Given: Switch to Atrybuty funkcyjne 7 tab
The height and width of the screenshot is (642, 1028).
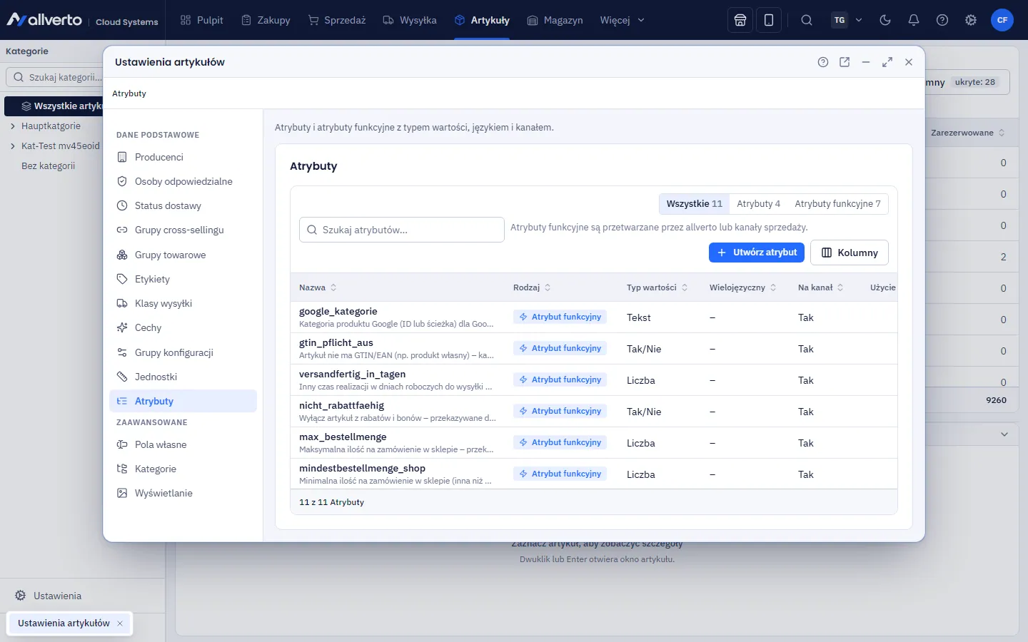Looking at the screenshot, I should 837,204.
